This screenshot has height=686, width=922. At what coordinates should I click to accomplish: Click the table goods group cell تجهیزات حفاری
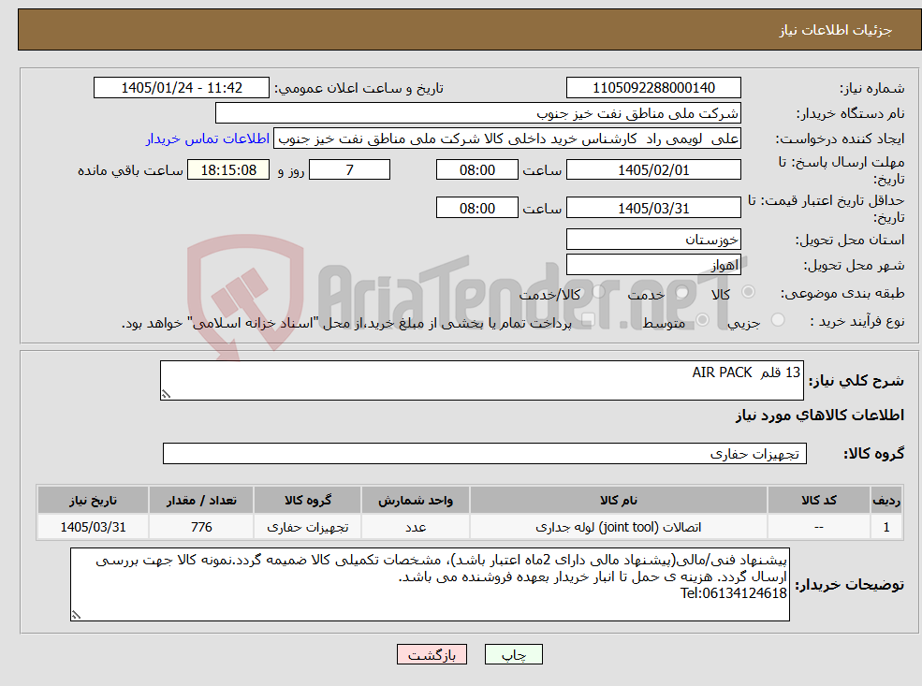(x=308, y=527)
